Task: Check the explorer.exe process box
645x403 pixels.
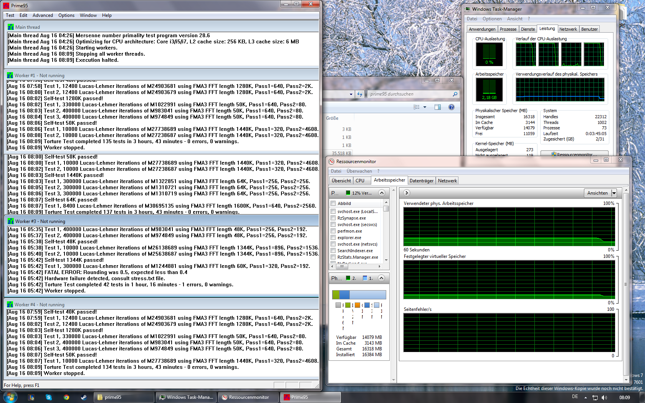Action: click(333, 238)
